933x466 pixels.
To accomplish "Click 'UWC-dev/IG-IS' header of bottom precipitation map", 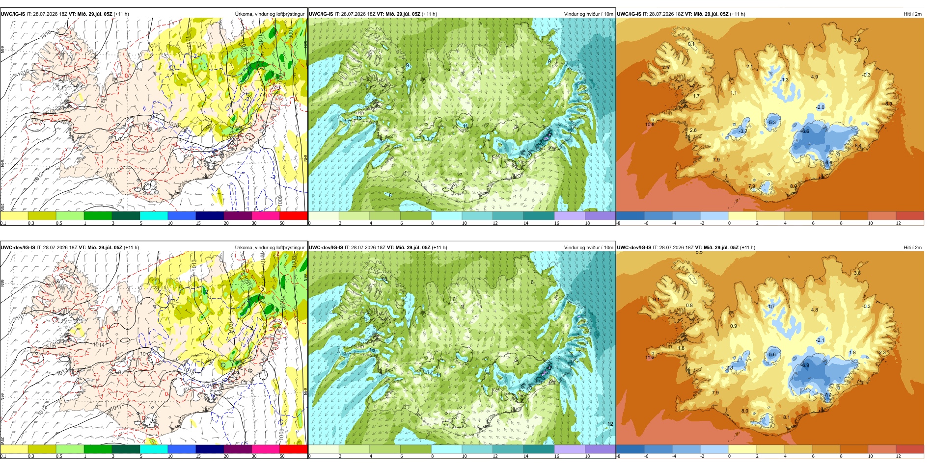I will [x=18, y=248].
